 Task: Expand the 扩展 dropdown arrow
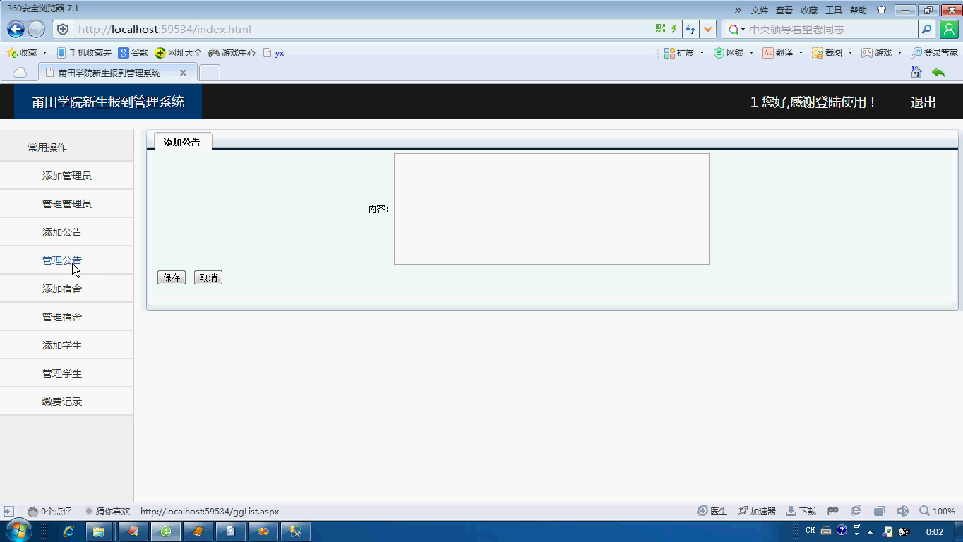pos(702,53)
